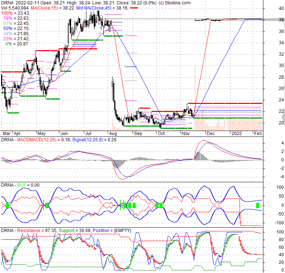Click the 30 price axis label

[281, 66]
